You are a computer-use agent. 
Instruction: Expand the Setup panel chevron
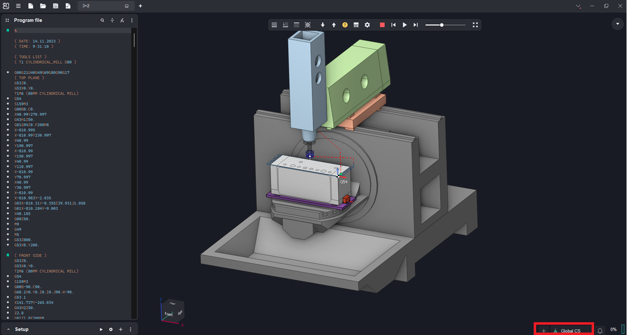8,330
